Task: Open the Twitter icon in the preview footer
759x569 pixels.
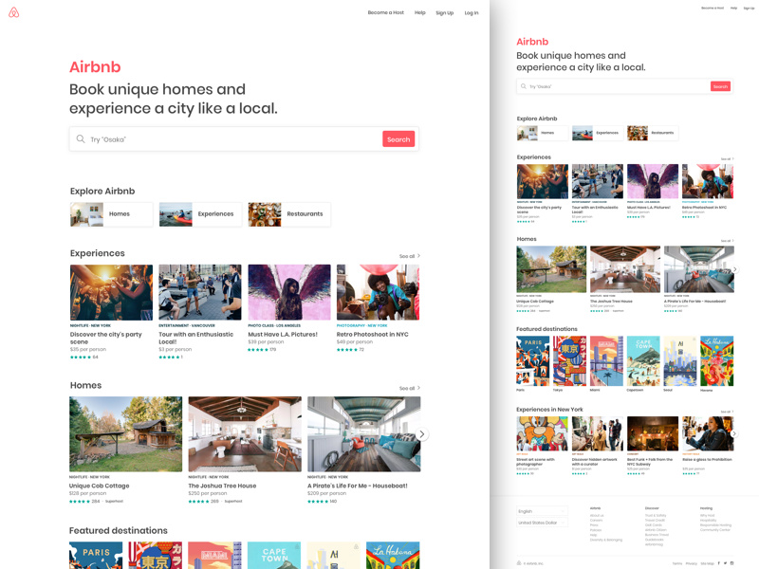Action: (725, 563)
